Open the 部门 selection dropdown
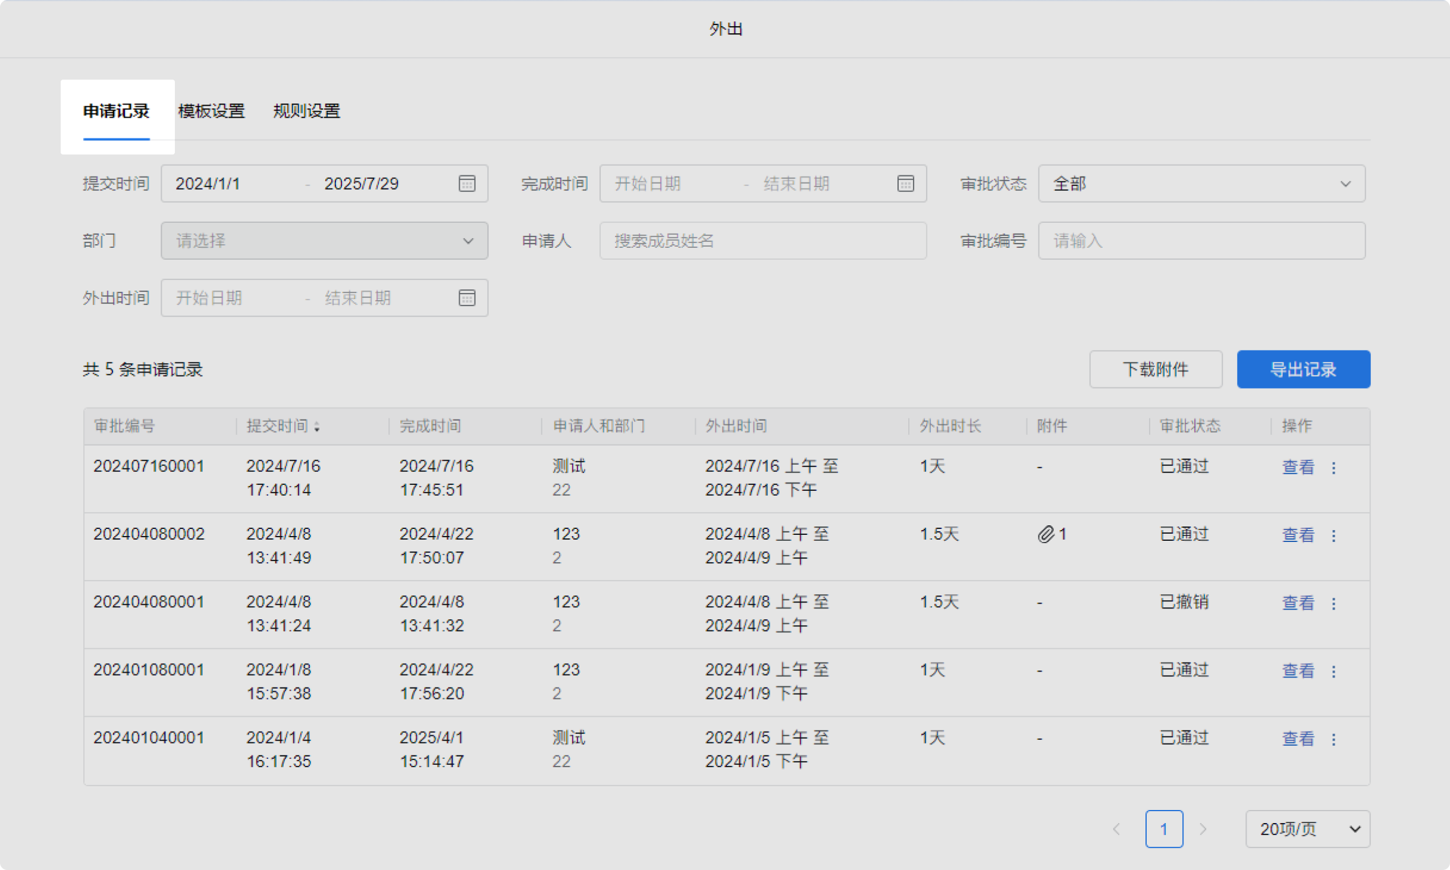Screen dimensions: 1450x870 coord(324,241)
